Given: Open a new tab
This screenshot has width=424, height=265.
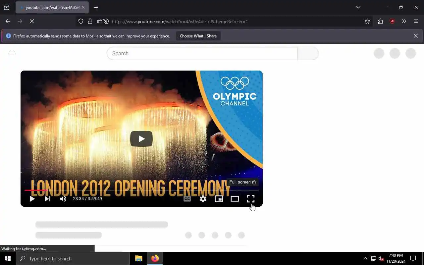Looking at the screenshot, I should (x=96, y=7).
